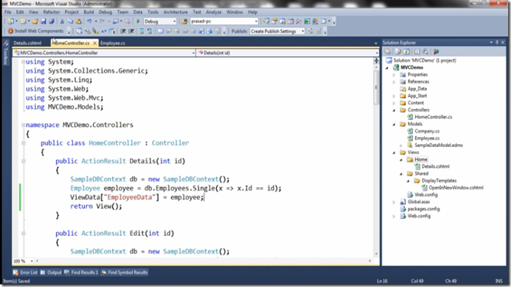The image size is (511, 287).
Task: Undo the last edit with the undo arrow
Action: click(89, 22)
